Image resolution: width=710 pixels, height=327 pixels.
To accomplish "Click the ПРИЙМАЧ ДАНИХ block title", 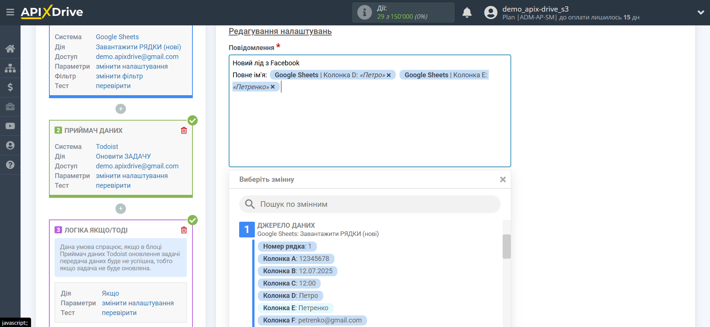I will [93, 131].
